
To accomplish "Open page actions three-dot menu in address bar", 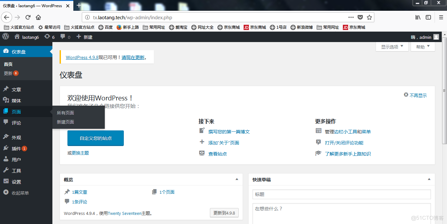I will [351, 17].
